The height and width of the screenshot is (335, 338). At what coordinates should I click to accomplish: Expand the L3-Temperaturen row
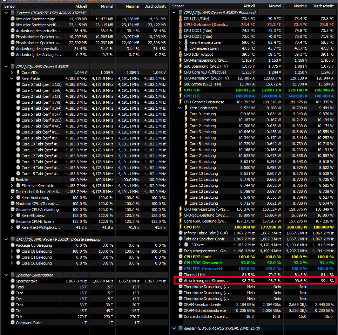(x=180, y=48)
